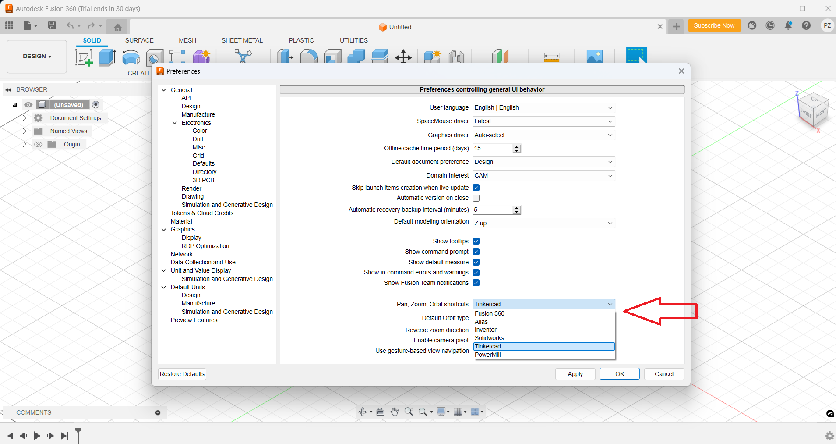The image size is (836, 444).
Task: Click the Job Status clock icon
Action: pos(770,26)
